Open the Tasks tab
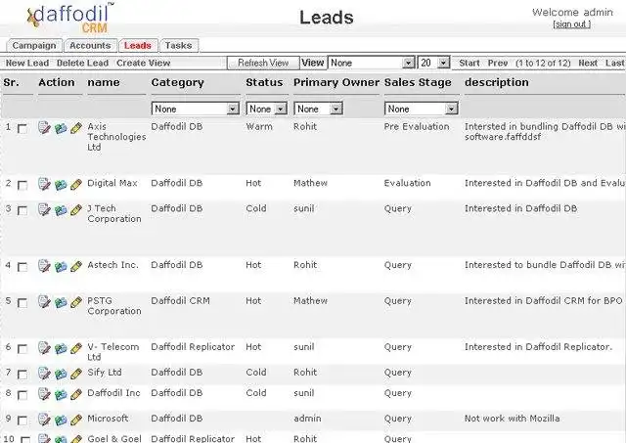 (x=178, y=46)
